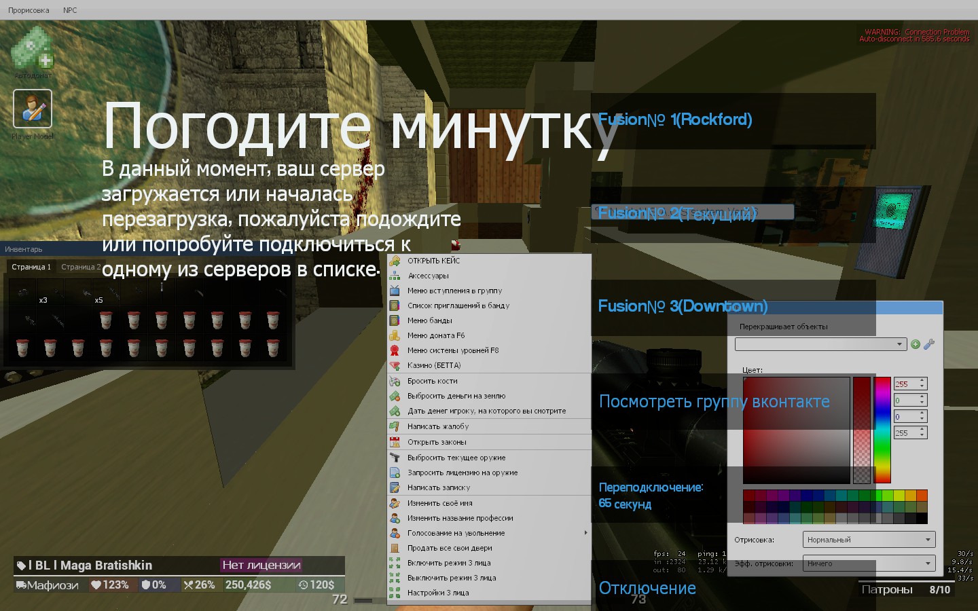Expand the Голосование на увольнение submenu arrow
The width and height of the screenshot is (978, 611).
coord(585,533)
